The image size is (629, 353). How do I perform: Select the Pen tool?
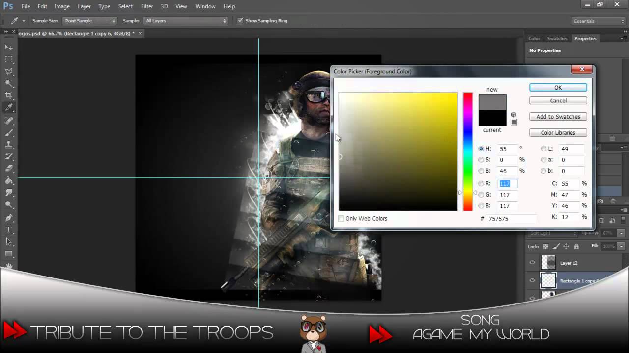9,217
